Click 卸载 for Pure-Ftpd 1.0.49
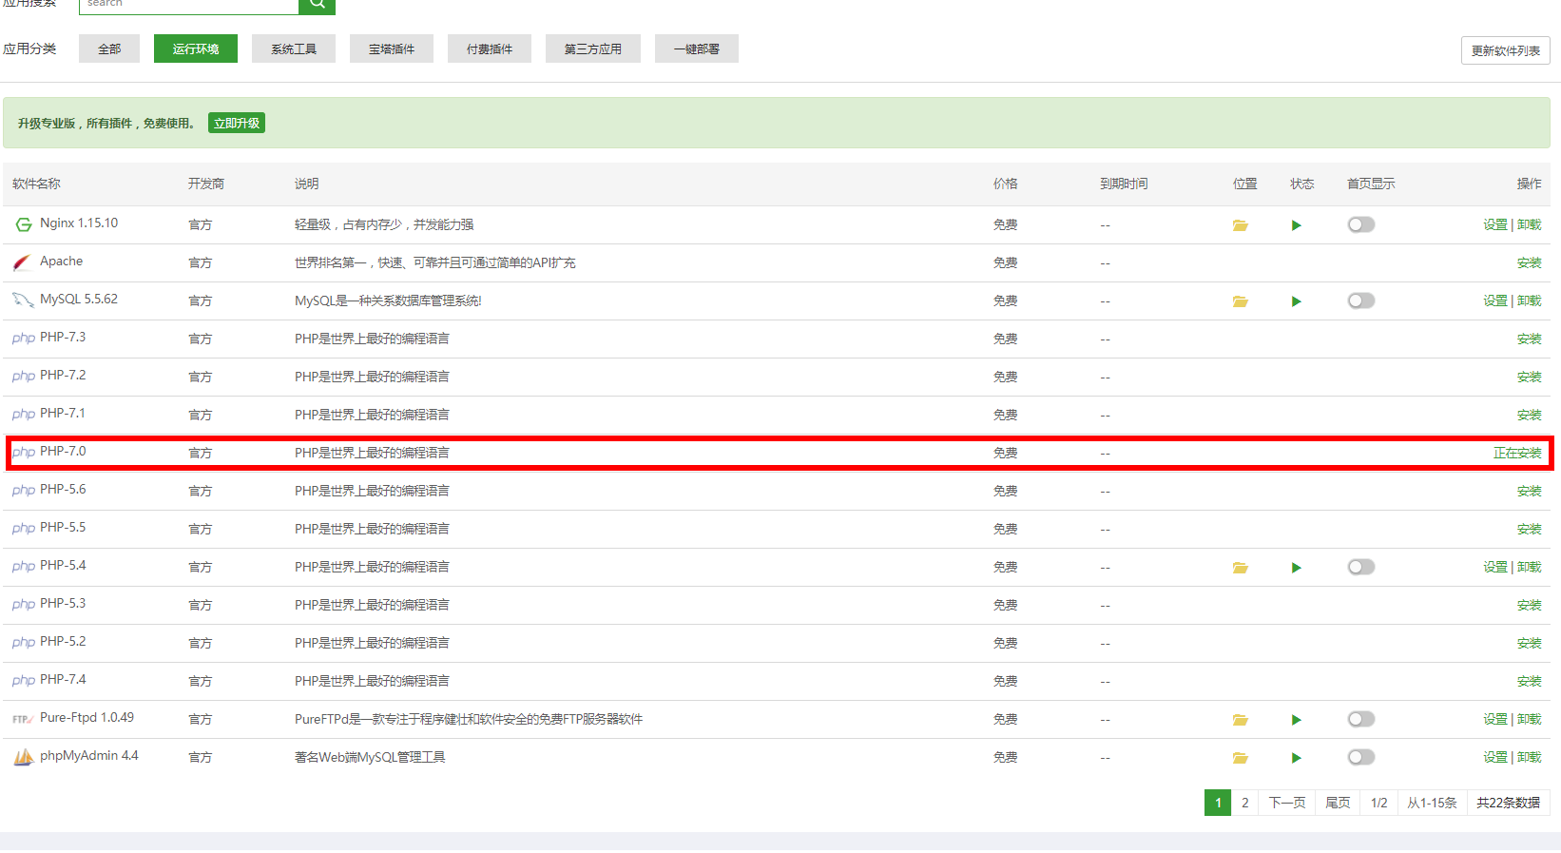1561x853 pixels. tap(1529, 719)
